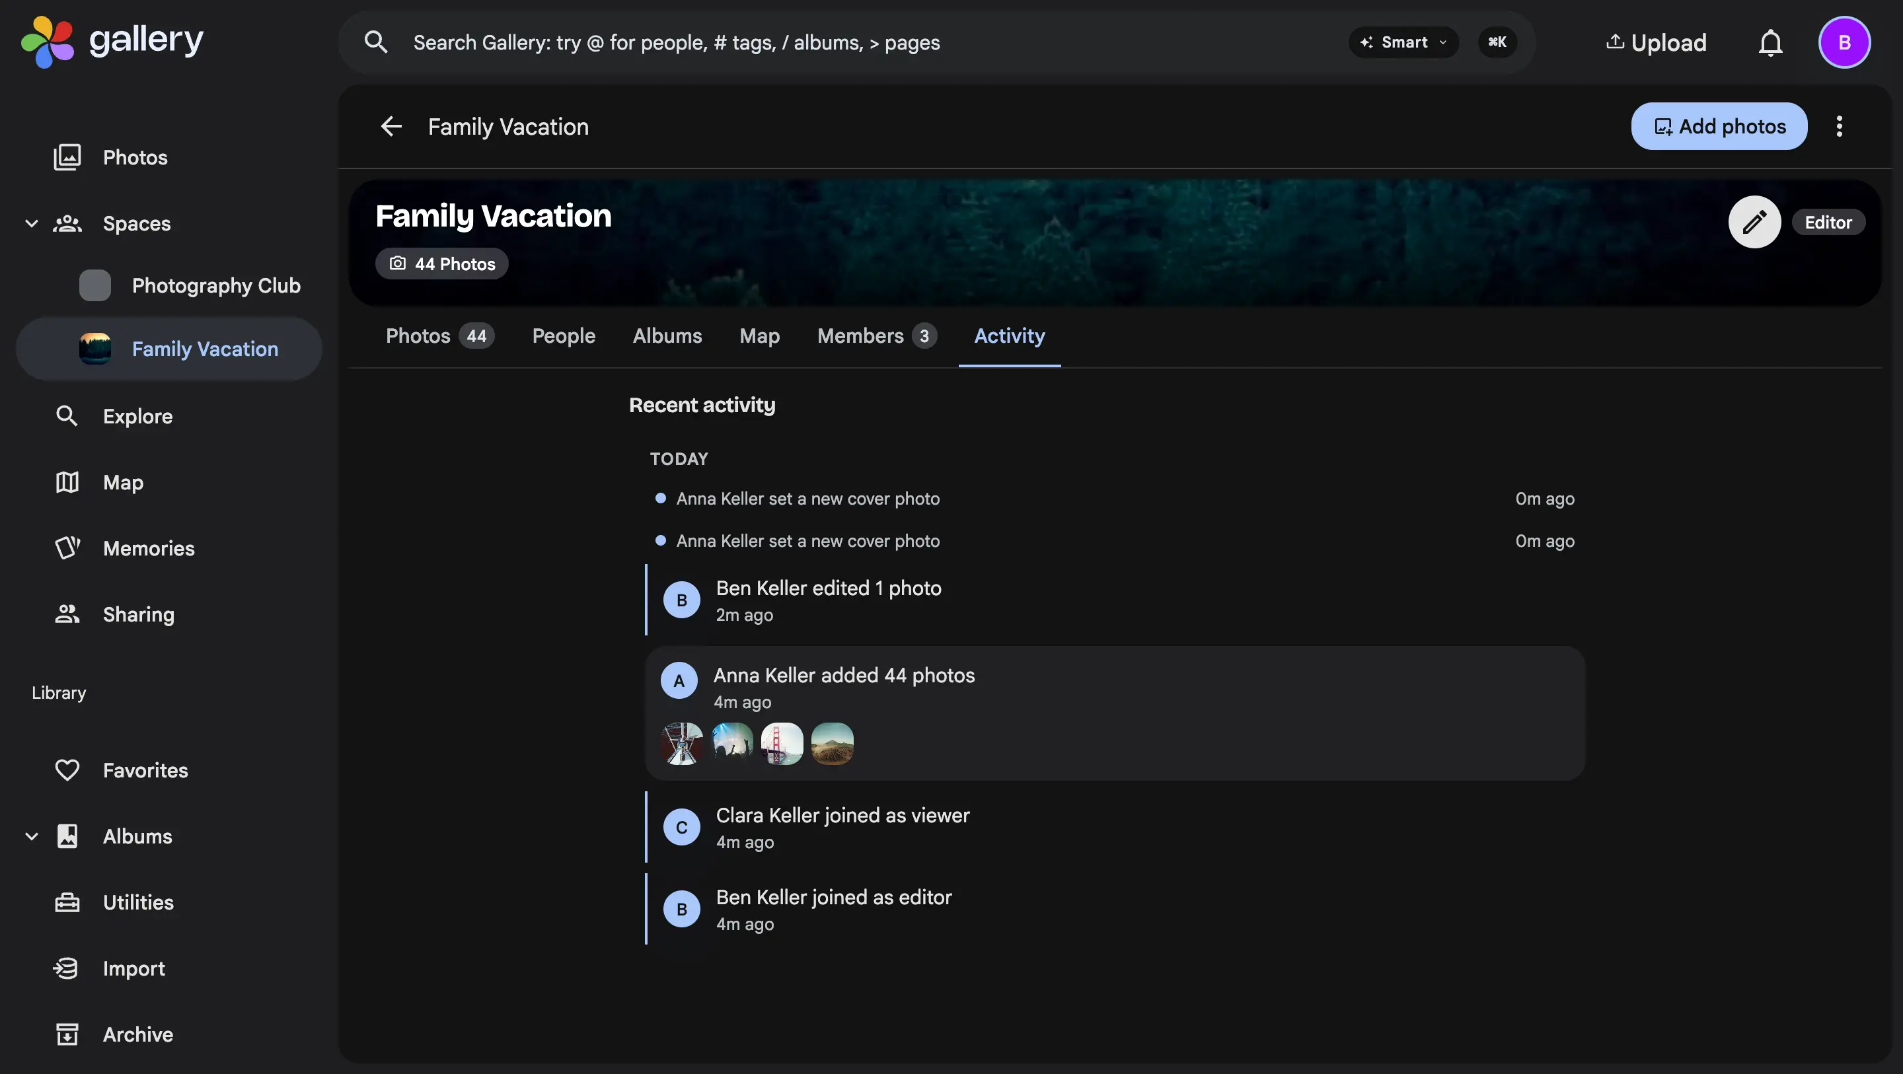
Task: Click the Add photos button
Action: (1719, 126)
